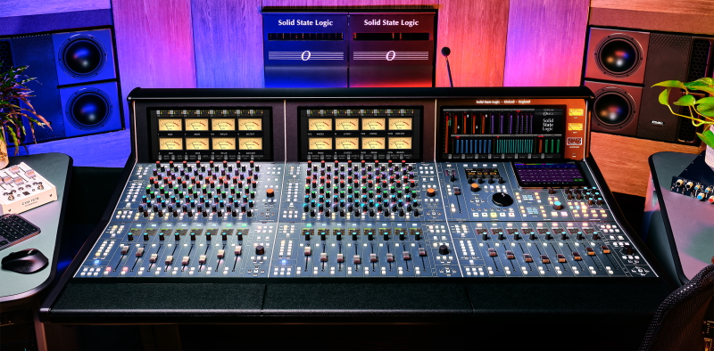Click the upper woofer of the left studio monitor
This screenshot has width=714, height=351.
point(84,56)
